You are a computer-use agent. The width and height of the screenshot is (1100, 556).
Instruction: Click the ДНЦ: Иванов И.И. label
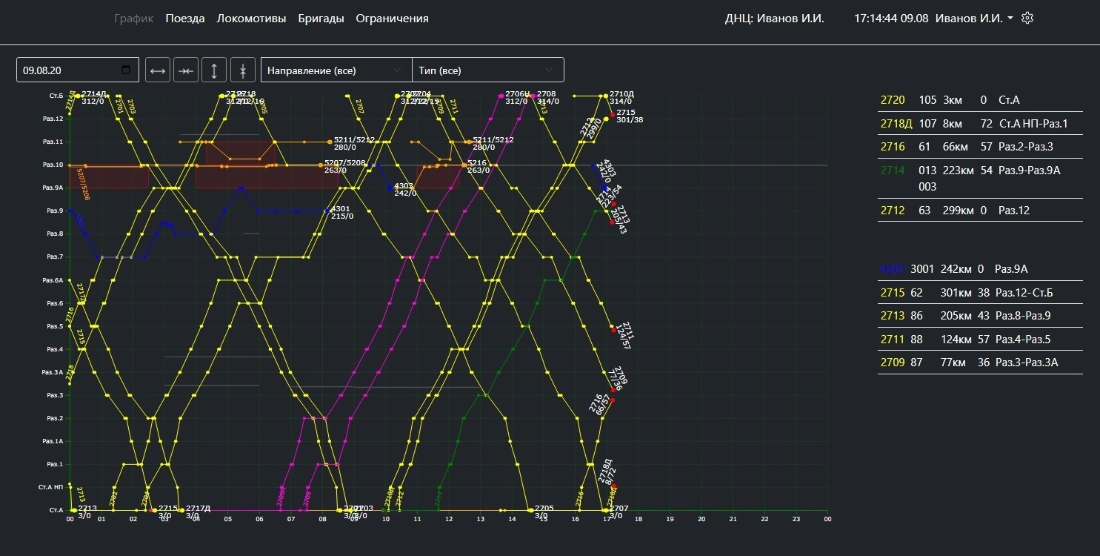(x=774, y=18)
